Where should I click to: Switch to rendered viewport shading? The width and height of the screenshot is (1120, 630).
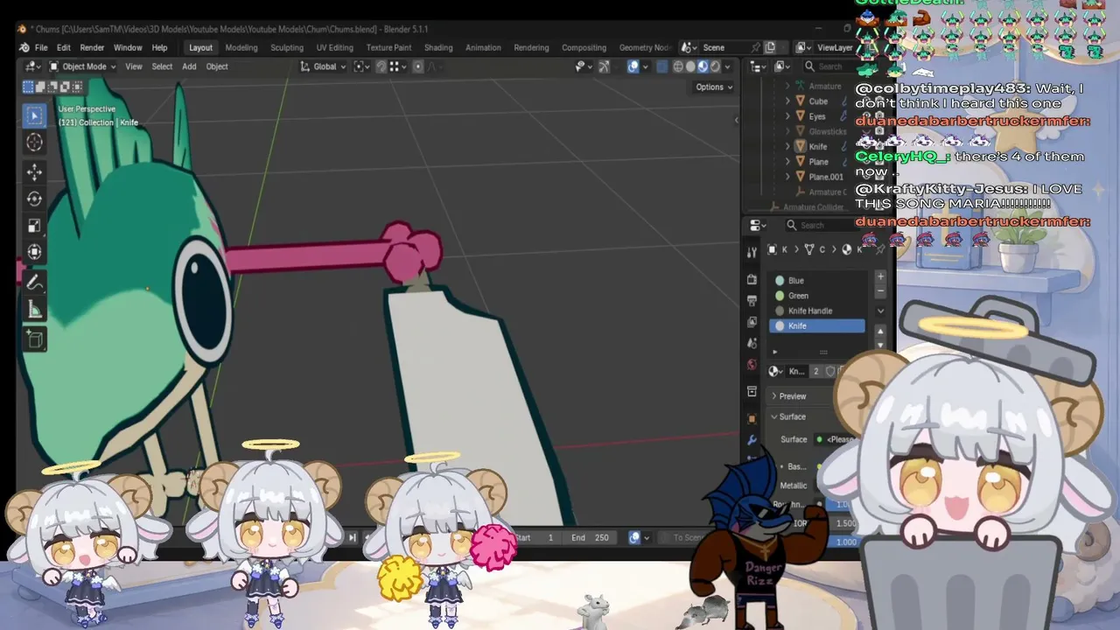pos(715,66)
